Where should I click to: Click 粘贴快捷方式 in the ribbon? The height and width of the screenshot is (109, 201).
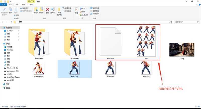tap(26, 11)
